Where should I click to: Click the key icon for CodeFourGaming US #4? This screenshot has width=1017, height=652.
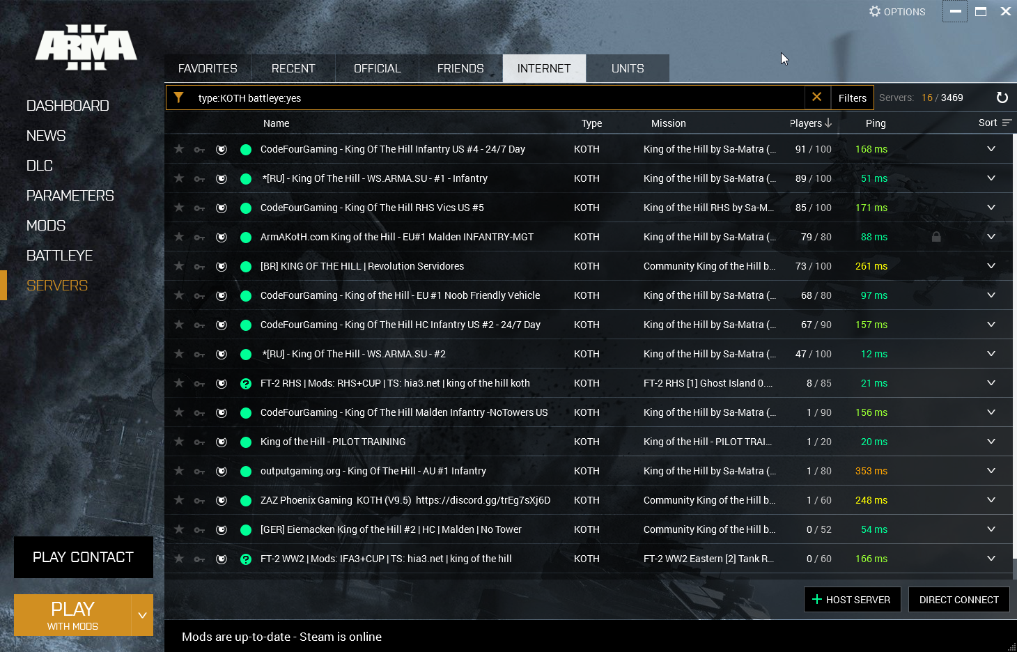click(x=200, y=150)
